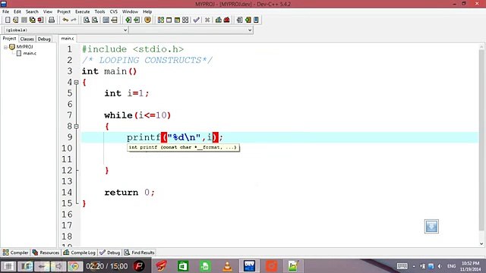Click the VLC cone taskbar icon
This screenshot has width=486, height=273.
pyautogui.click(x=227, y=266)
